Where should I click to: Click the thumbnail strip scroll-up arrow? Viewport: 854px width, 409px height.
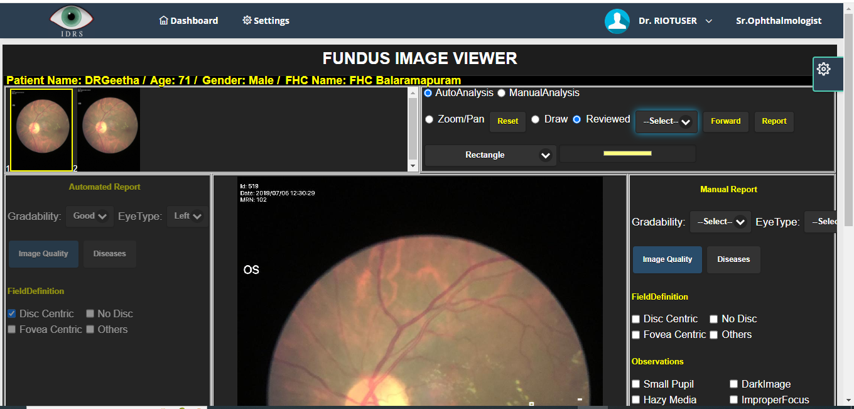point(413,93)
